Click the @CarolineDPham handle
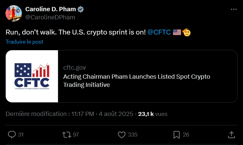 coord(50,17)
